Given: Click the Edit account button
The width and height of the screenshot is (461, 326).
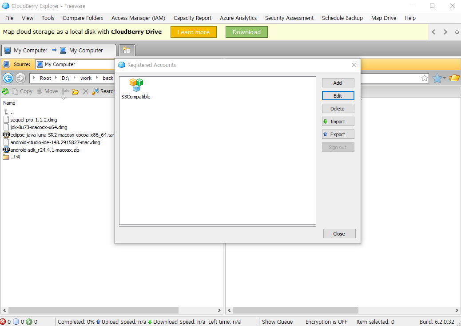Looking at the screenshot, I should 338,96.
